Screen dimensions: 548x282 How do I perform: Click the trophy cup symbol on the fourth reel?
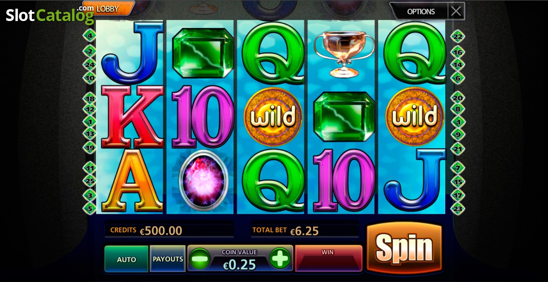tap(343, 53)
